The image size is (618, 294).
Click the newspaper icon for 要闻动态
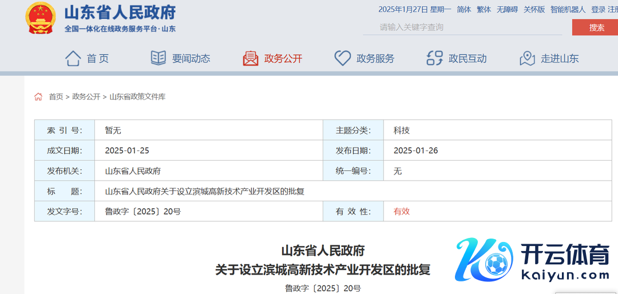click(x=158, y=58)
